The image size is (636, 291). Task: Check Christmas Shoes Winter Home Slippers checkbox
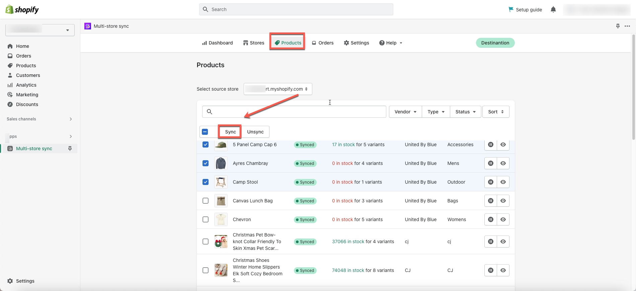(206, 270)
